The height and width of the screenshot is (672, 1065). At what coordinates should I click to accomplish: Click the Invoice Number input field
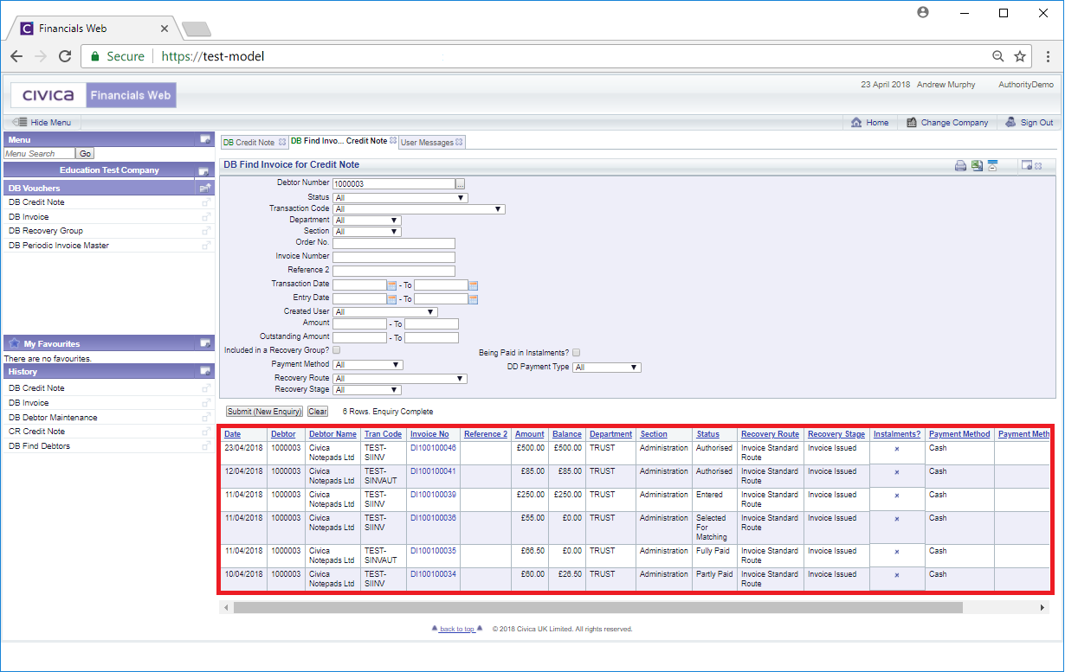click(x=394, y=257)
